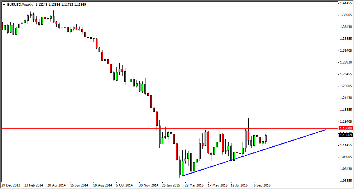Click the 1.33955 price axis label

346,39
